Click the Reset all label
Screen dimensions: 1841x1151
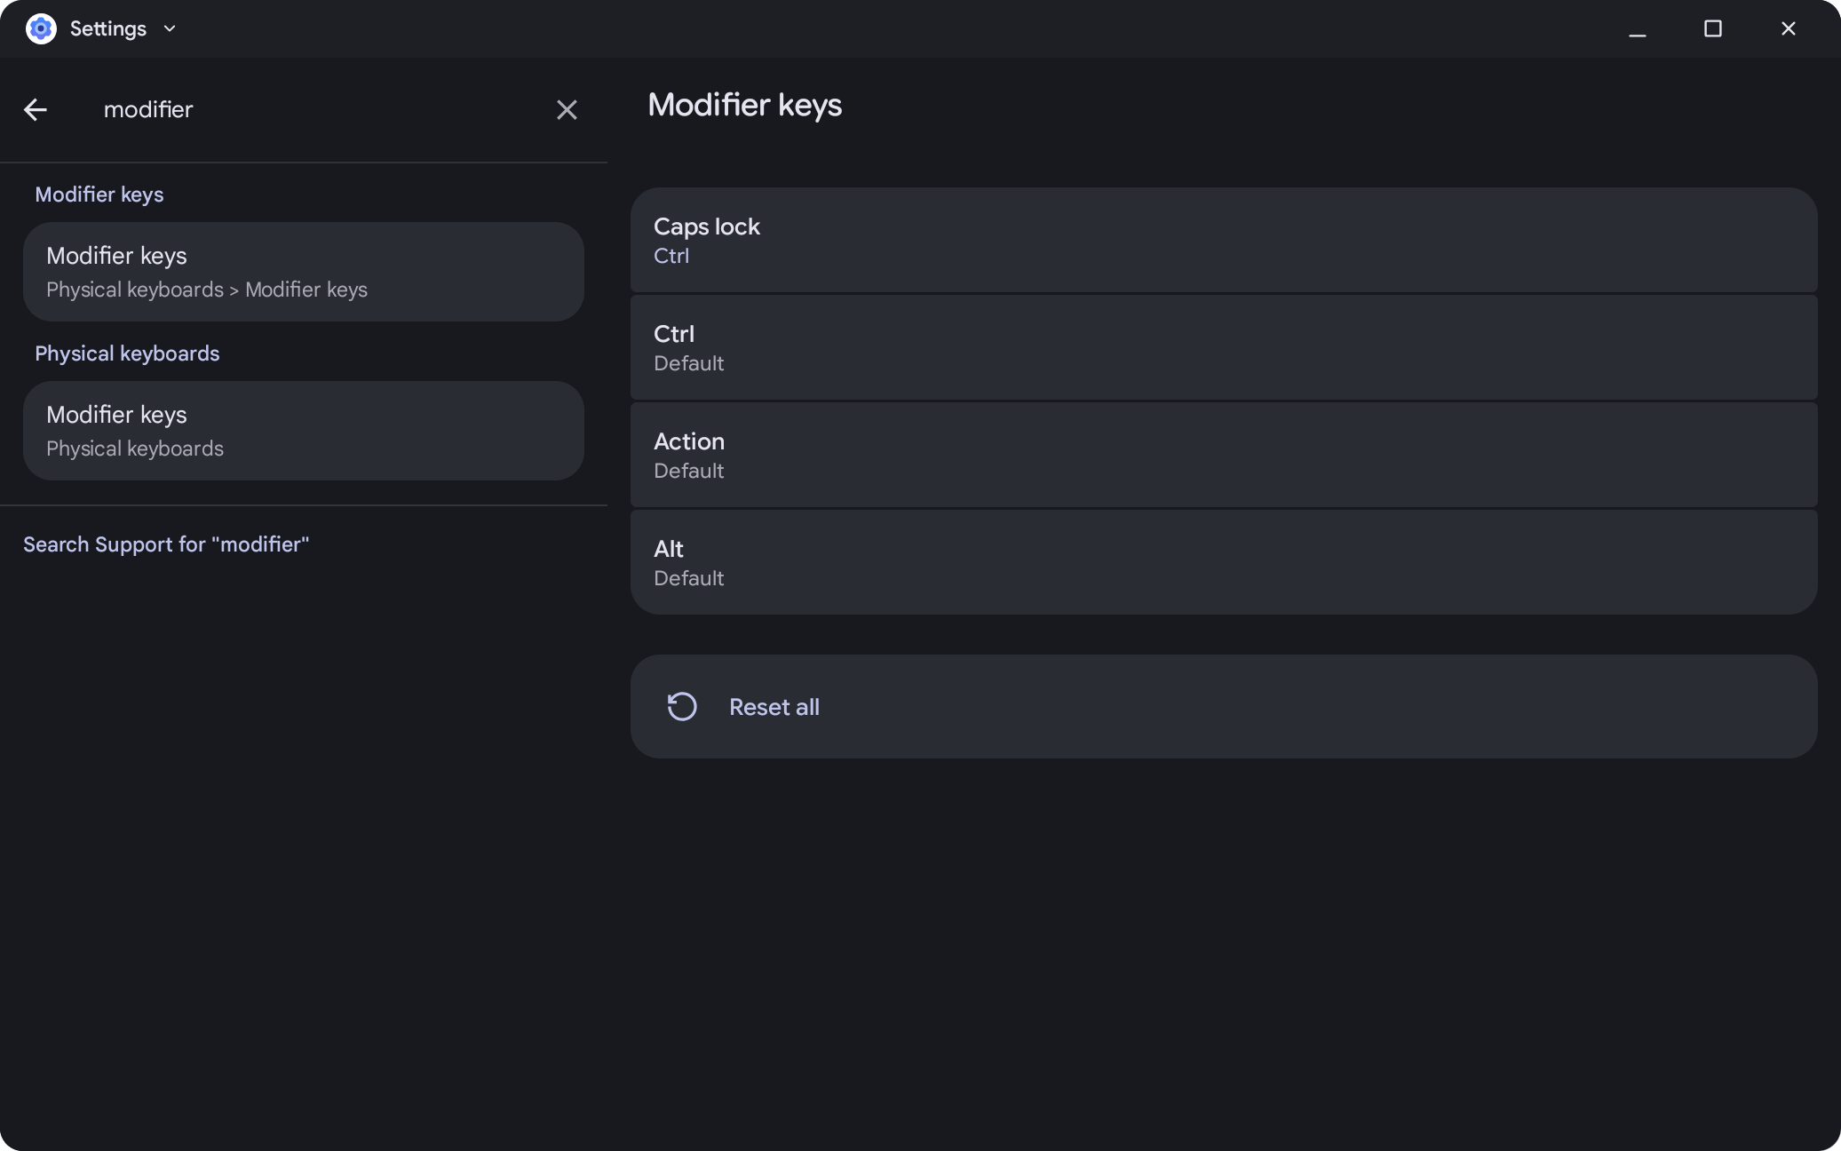click(x=774, y=707)
